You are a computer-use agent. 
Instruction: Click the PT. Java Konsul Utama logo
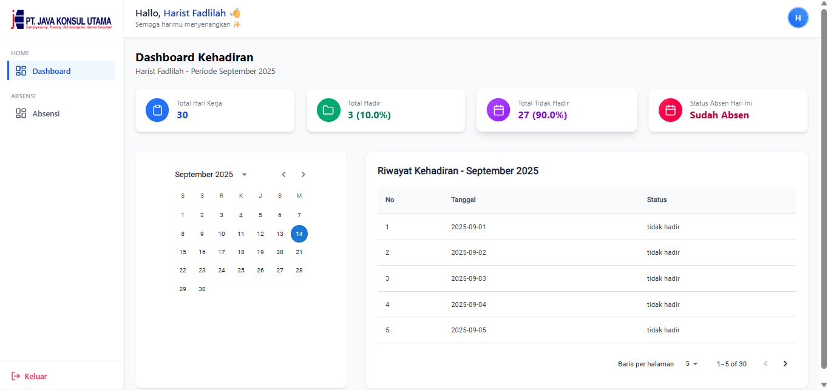(x=61, y=20)
